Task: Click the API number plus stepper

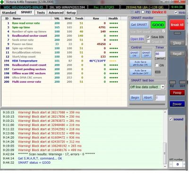Action: tap(184, 164)
